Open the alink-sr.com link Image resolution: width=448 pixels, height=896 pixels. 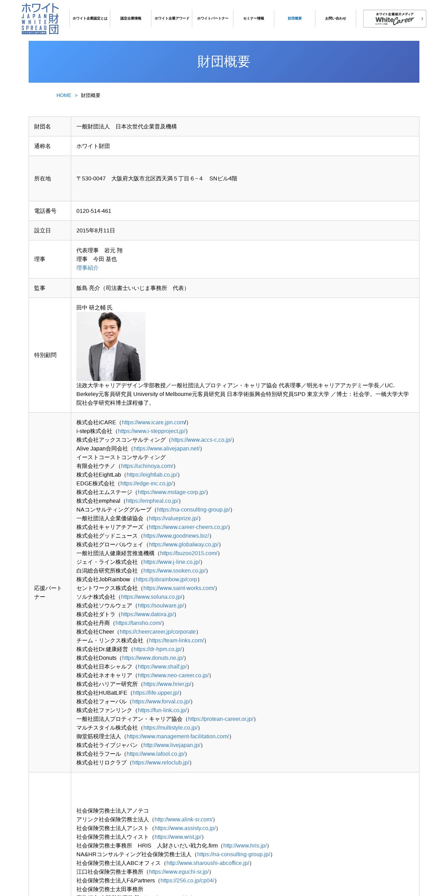coord(184,820)
